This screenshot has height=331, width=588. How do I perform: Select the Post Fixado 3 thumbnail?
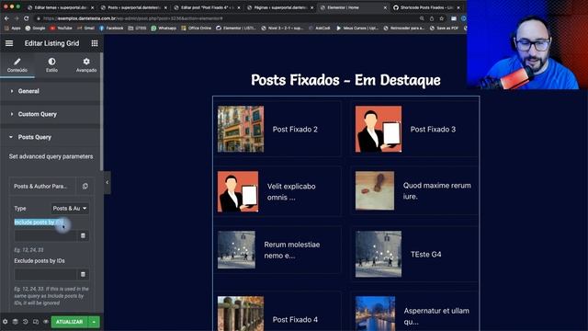click(379, 129)
